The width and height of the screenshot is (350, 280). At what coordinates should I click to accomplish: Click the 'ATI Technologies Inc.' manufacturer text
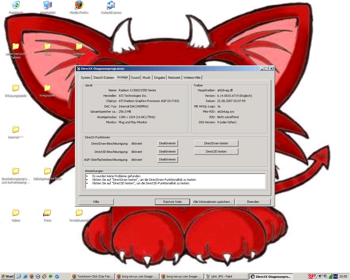click(x=133, y=96)
